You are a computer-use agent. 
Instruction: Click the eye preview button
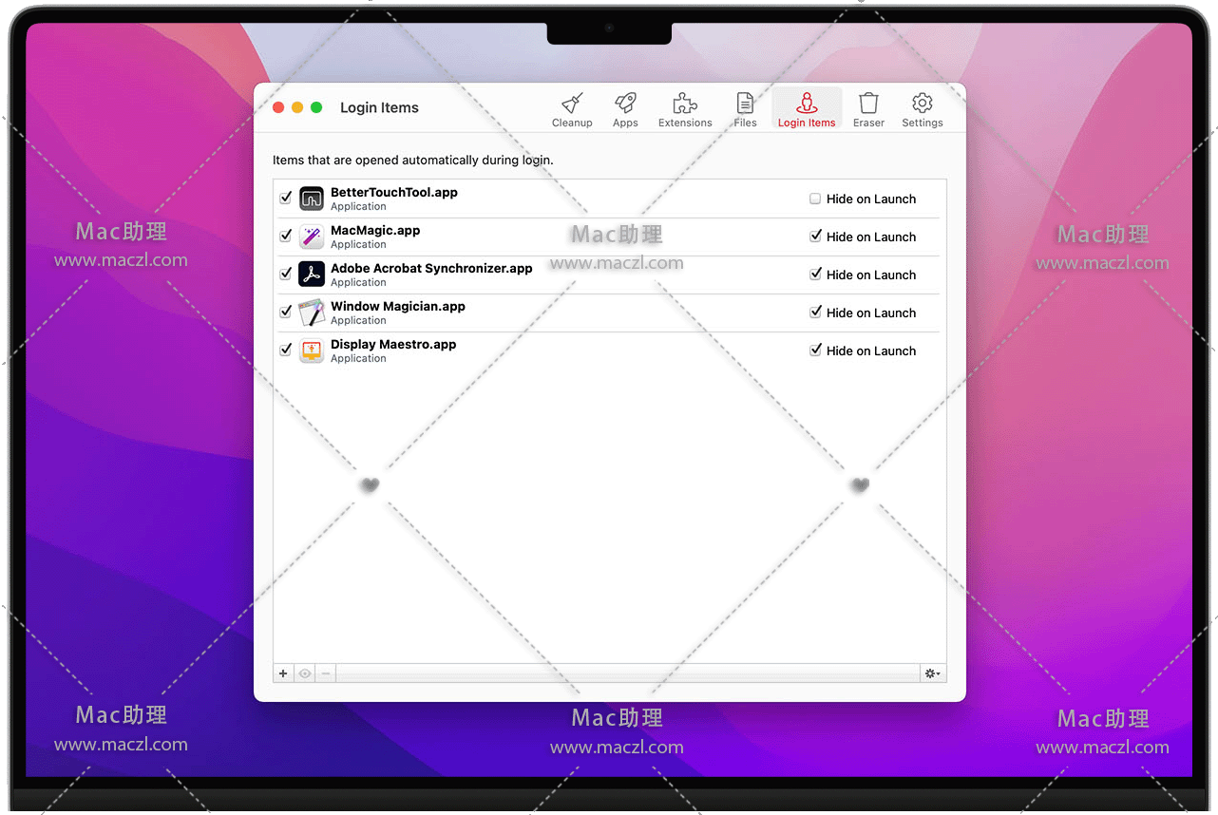[305, 673]
